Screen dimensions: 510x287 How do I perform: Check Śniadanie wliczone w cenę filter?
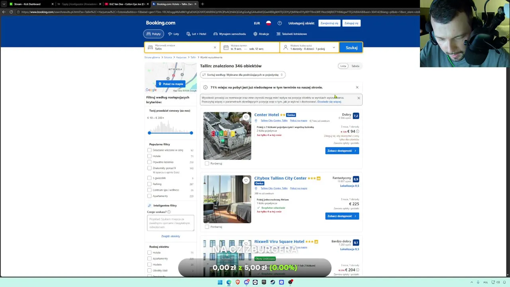pos(149,150)
